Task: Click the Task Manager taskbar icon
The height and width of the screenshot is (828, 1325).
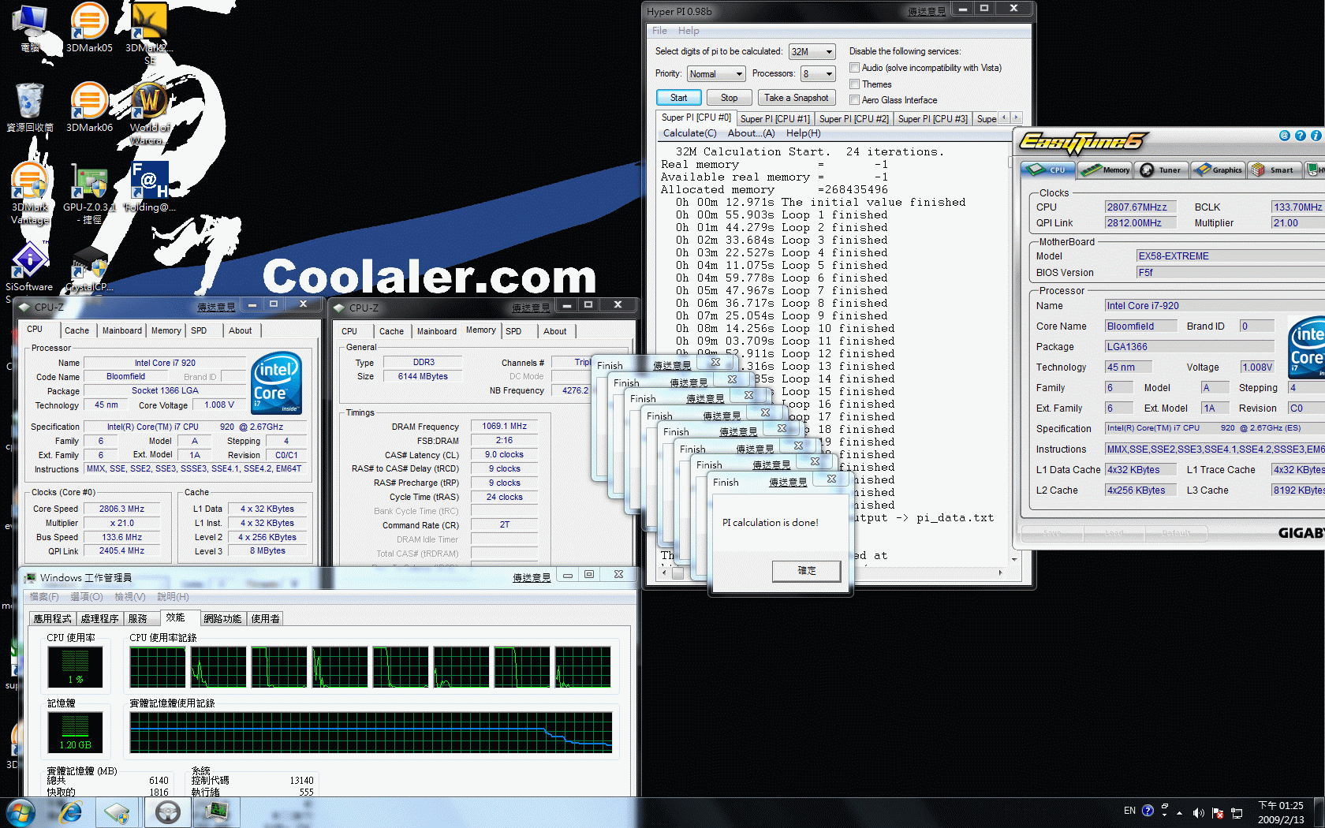Action: tap(216, 812)
